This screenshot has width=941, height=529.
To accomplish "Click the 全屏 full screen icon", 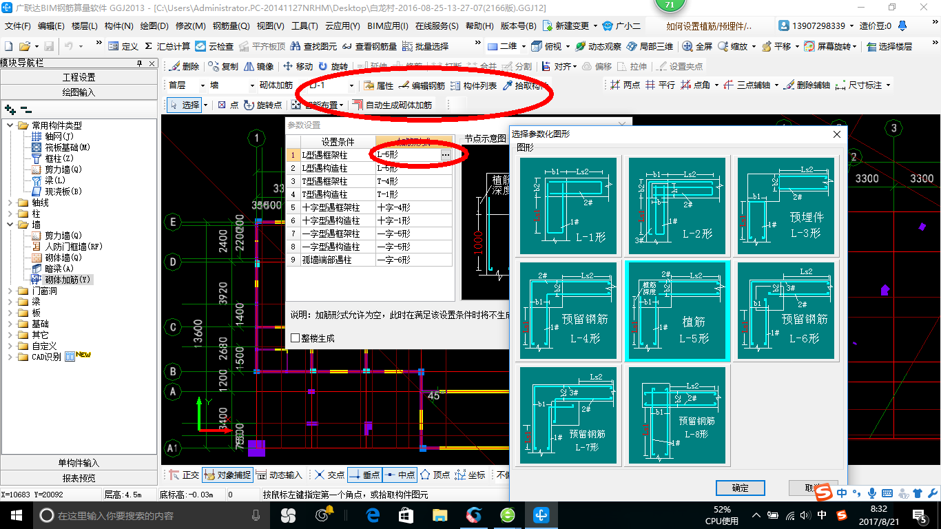I will point(697,46).
